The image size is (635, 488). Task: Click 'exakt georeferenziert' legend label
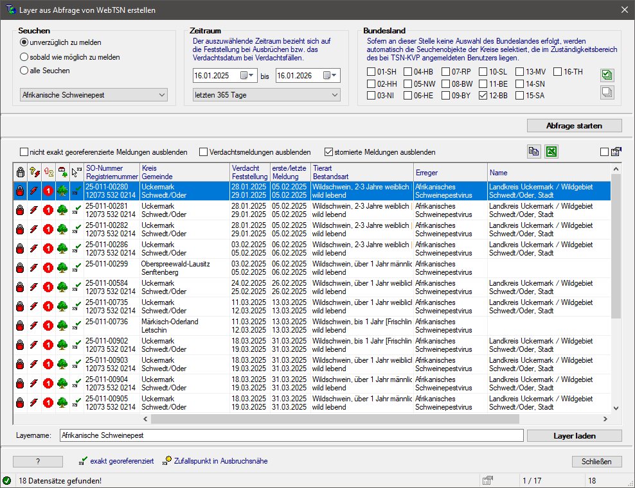pos(122,461)
